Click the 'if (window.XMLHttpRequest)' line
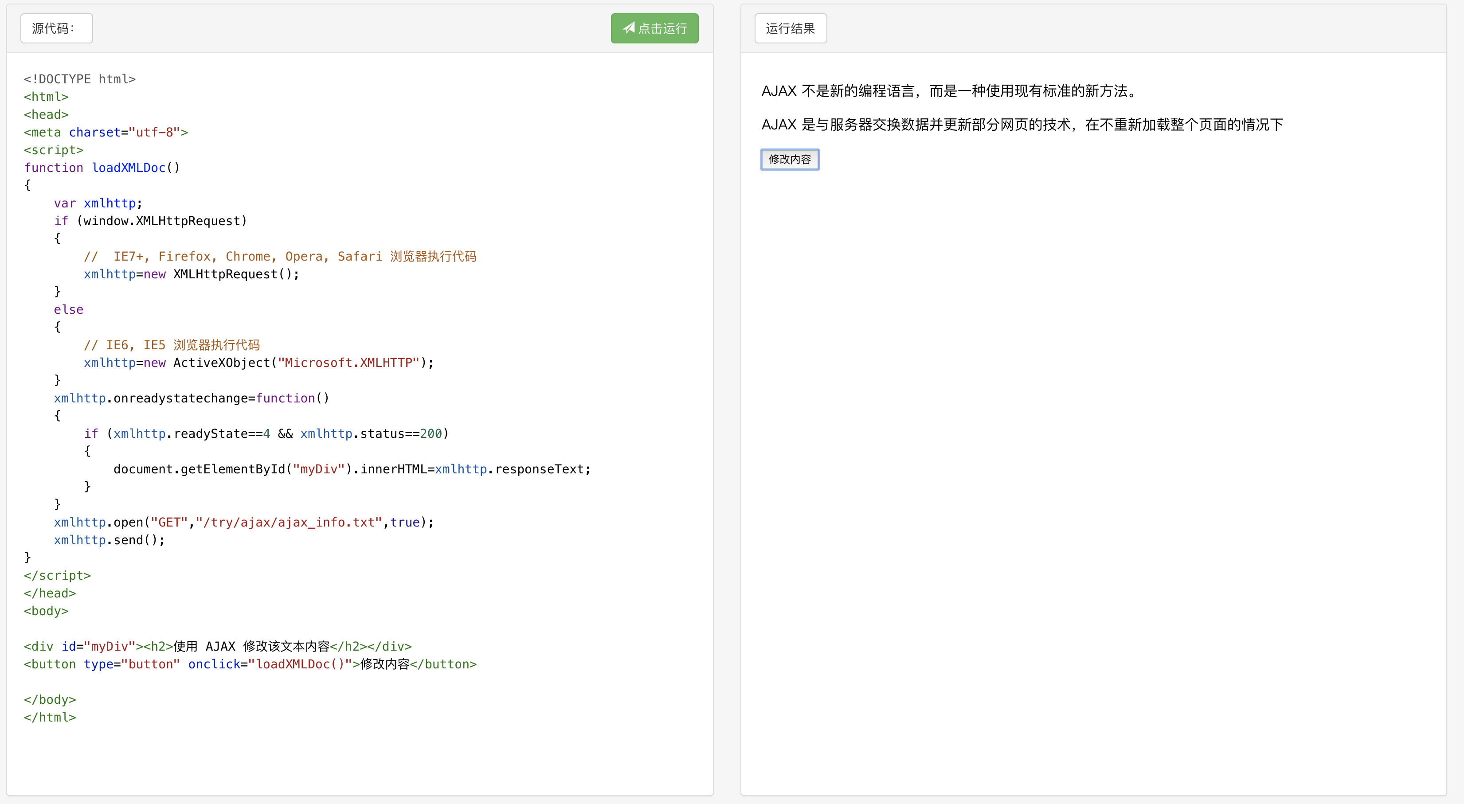Viewport: 1464px width, 804px height. pos(151,221)
